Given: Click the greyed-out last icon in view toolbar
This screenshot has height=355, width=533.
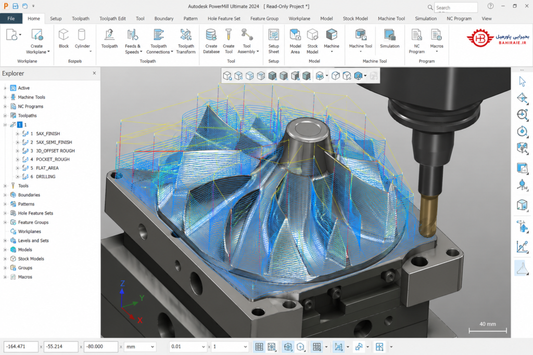Looking at the screenshot, I should [x=374, y=76].
